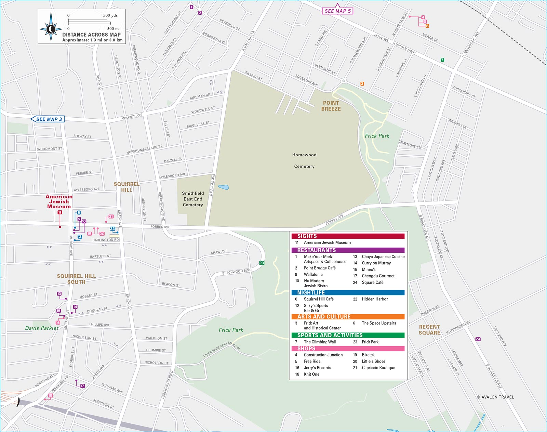Click Construction Junction legend entry
The image size is (547, 432).
tap(323, 355)
